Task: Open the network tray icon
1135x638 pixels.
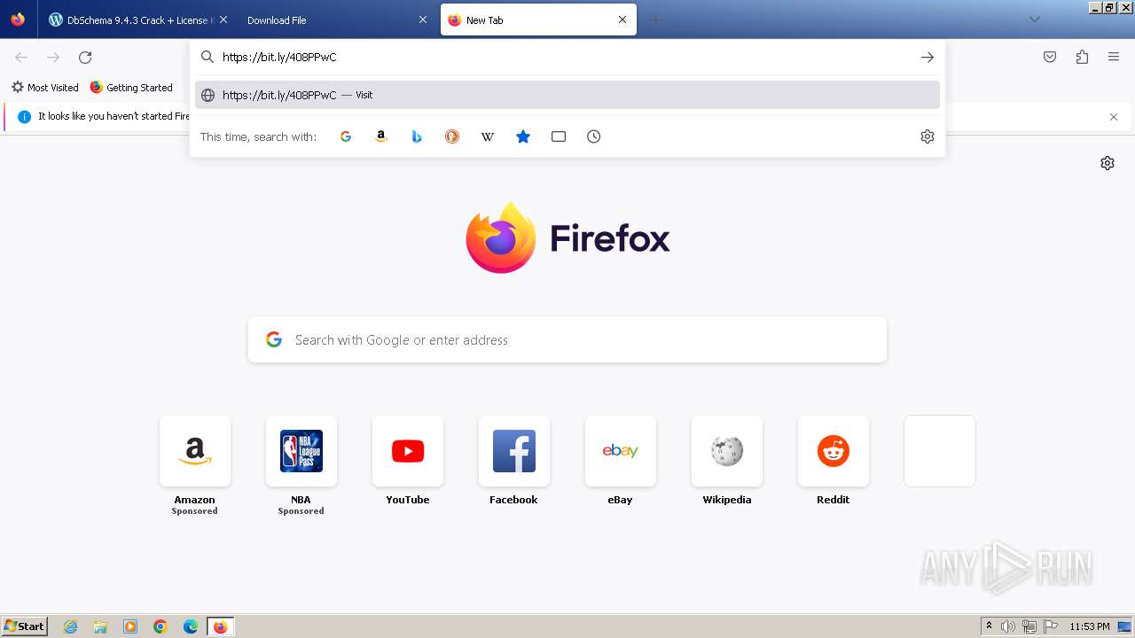Action: pos(1029,626)
